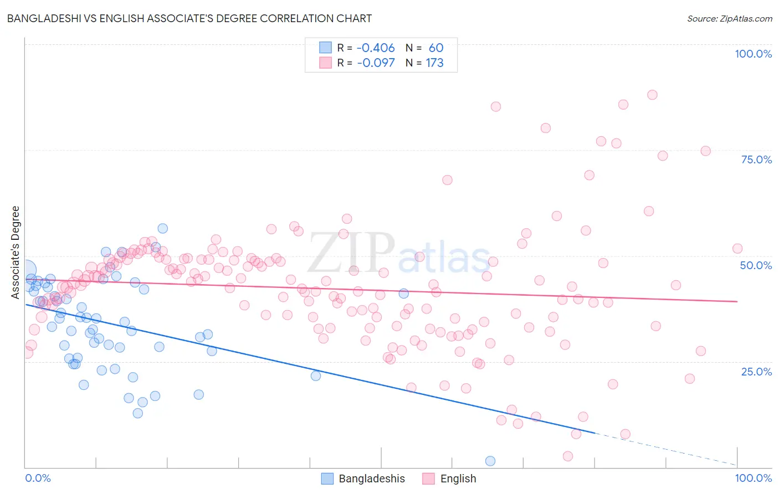This screenshot has height=494, width=779.
Task: Click the 0.0% x-axis label
Action: [x=38, y=478]
